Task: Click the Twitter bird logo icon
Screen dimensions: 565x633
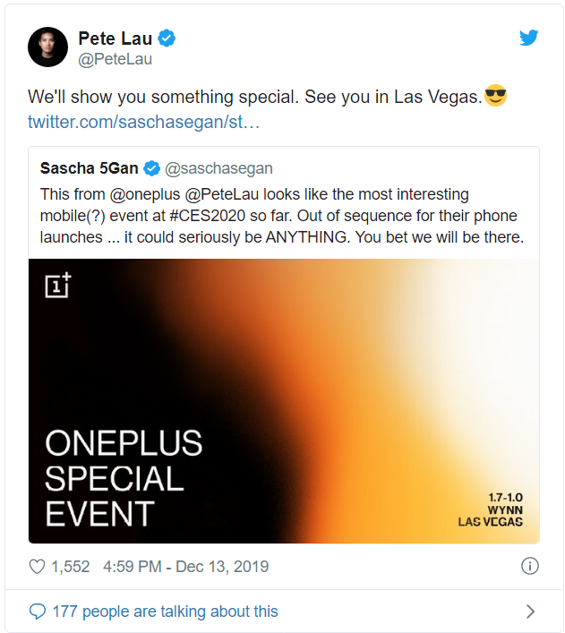Action: click(528, 38)
